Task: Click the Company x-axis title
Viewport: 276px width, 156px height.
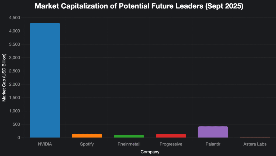Action: tap(150, 152)
